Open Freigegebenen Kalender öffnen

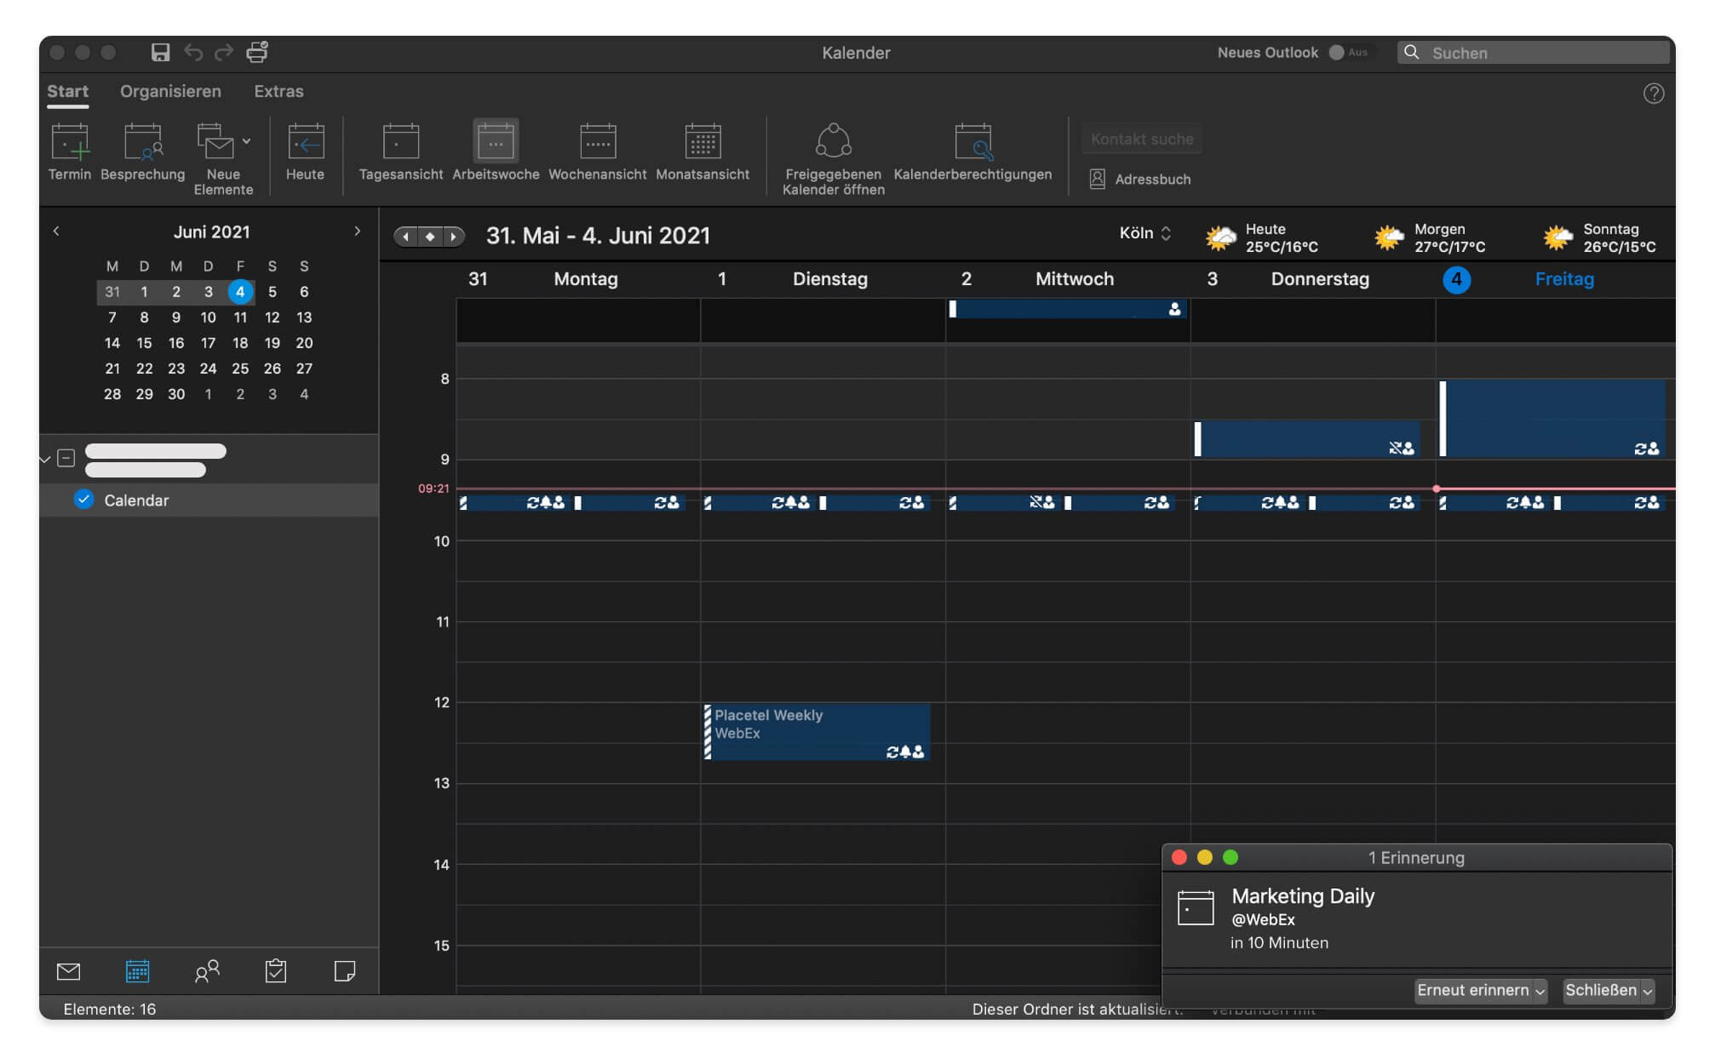tap(833, 142)
